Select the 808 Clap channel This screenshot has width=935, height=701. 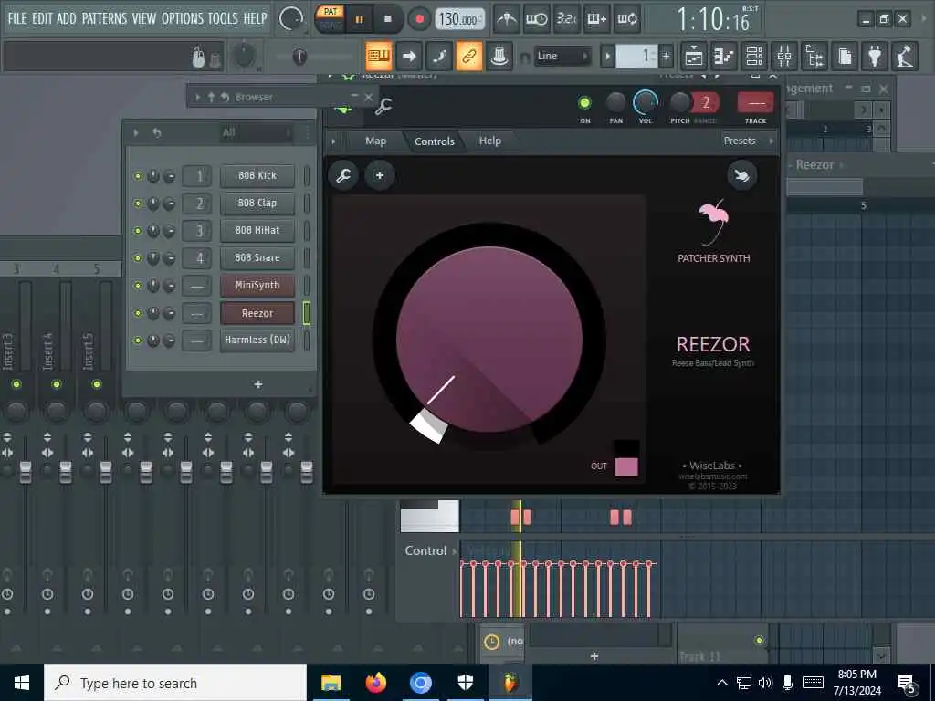pos(257,204)
